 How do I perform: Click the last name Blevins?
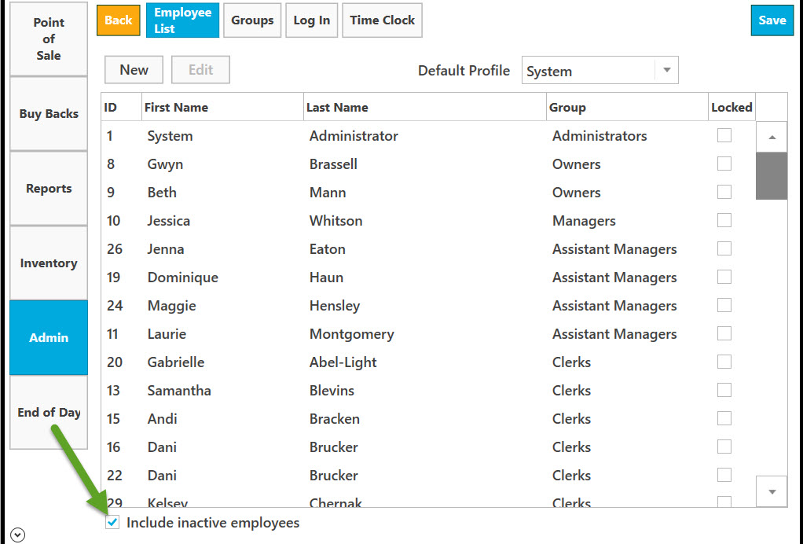(x=332, y=391)
